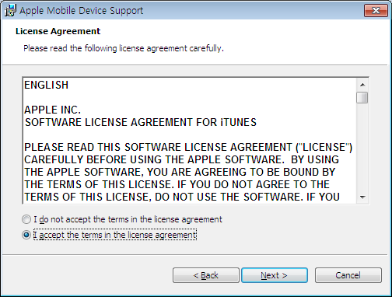Go back with the '< Back' button
This screenshot has height=297, width=392.
206,275
